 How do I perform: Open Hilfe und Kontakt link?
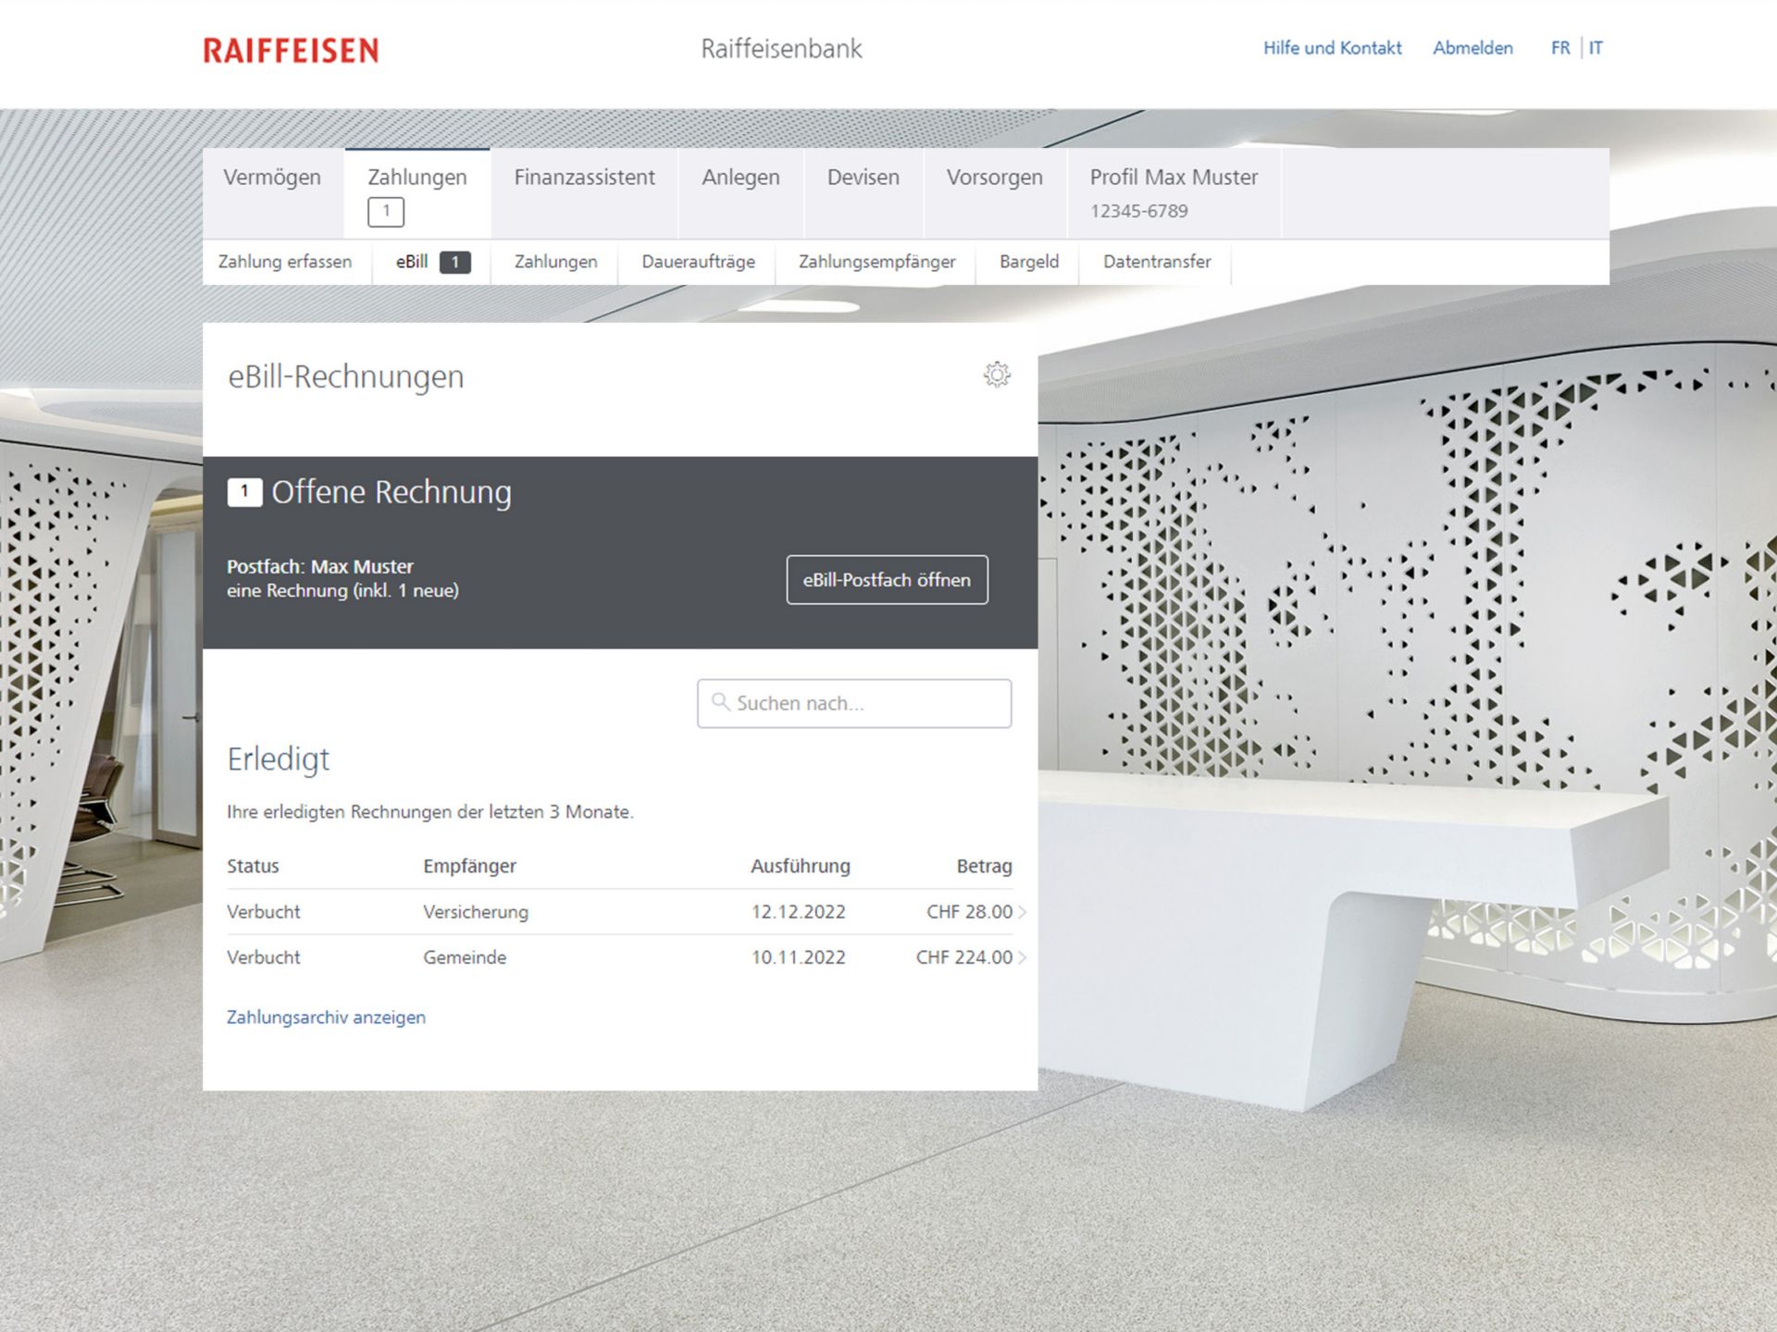(x=1332, y=48)
